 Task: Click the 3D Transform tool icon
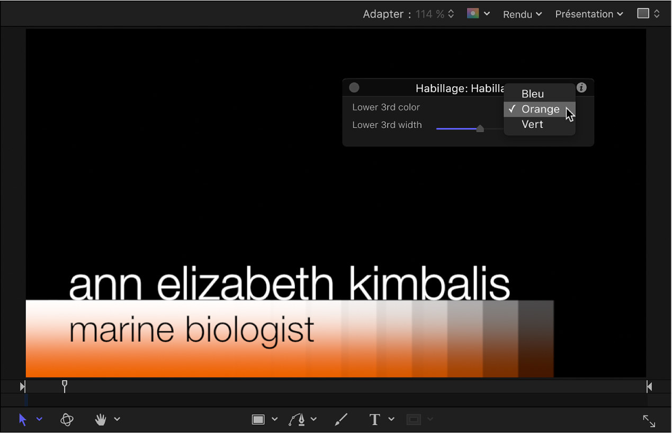[x=67, y=420]
